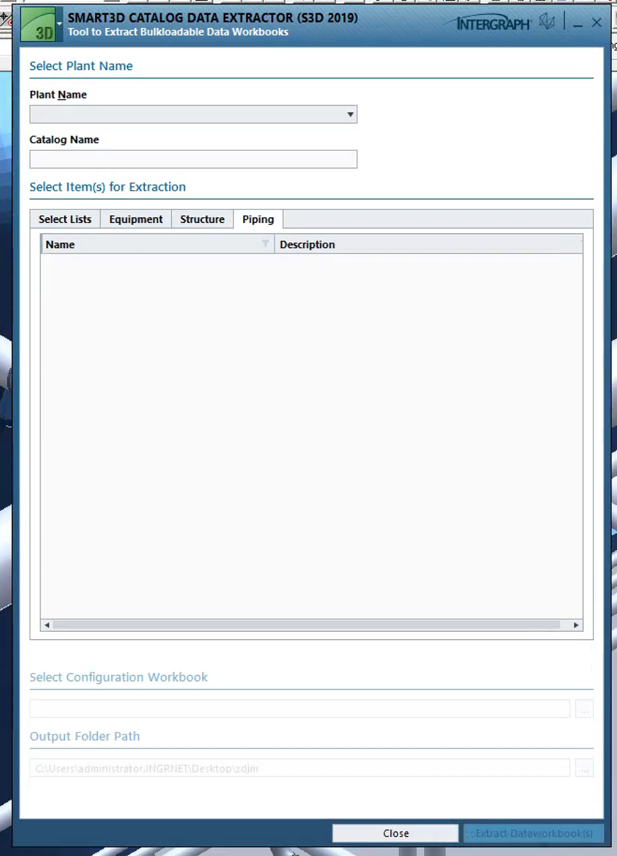This screenshot has width=617, height=856.
Task: Click the Close button
Action: 395,833
